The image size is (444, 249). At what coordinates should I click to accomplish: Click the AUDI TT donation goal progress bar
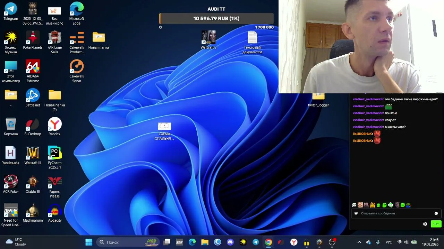coord(216,18)
